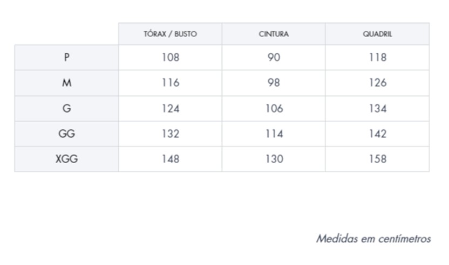Click bust value 108 for size P
This screenshot has width=449, height=265.
tap(170, 57)
